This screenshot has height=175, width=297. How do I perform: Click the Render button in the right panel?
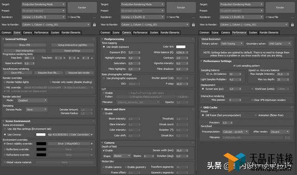click(280, 7)
